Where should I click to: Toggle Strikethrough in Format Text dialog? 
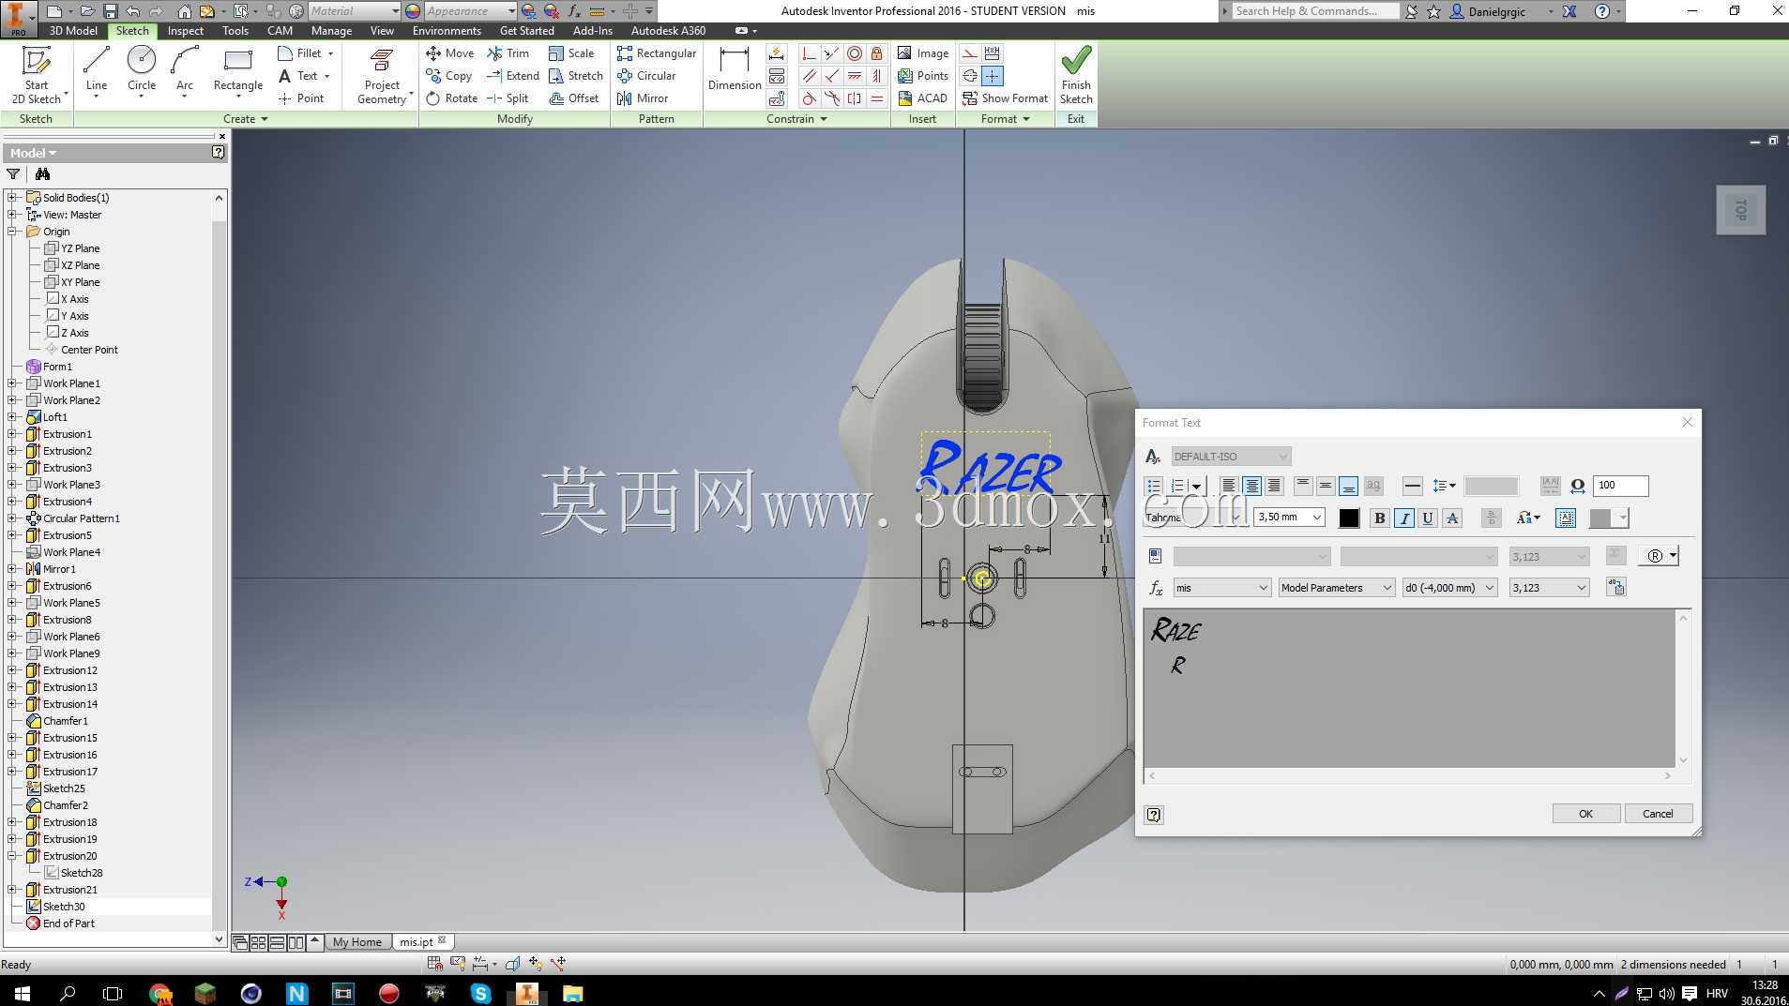pos(1452,518)
